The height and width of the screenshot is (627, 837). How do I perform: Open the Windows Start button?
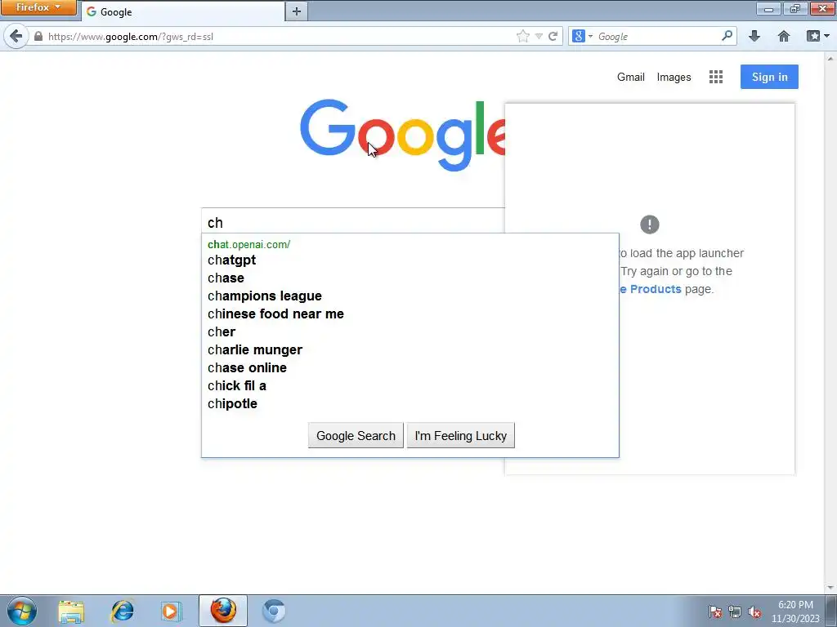(x=22, y=611)
